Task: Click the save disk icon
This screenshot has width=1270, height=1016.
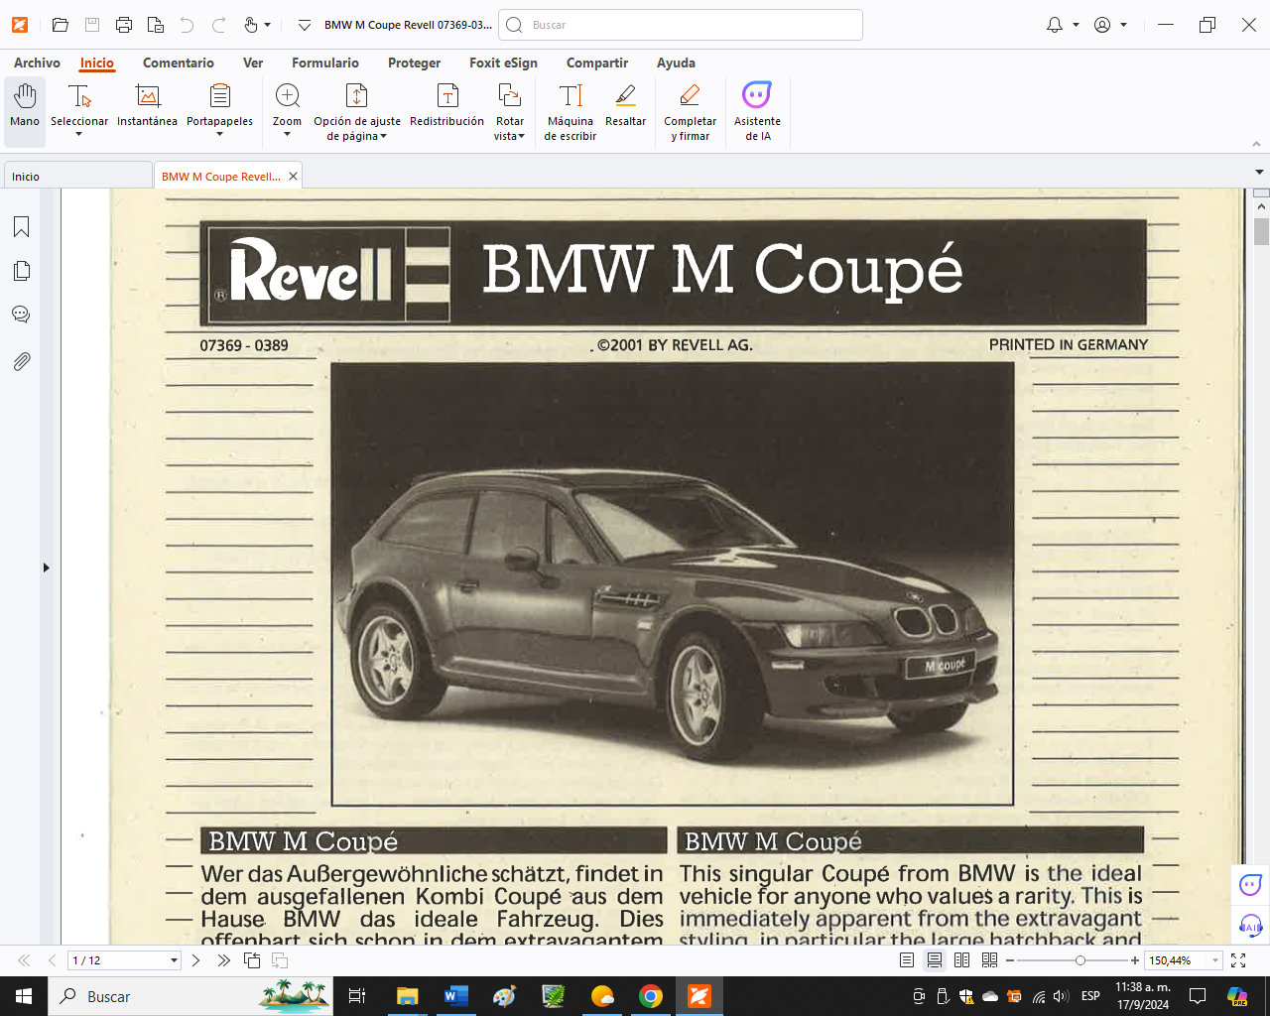Action: [92, 25]
